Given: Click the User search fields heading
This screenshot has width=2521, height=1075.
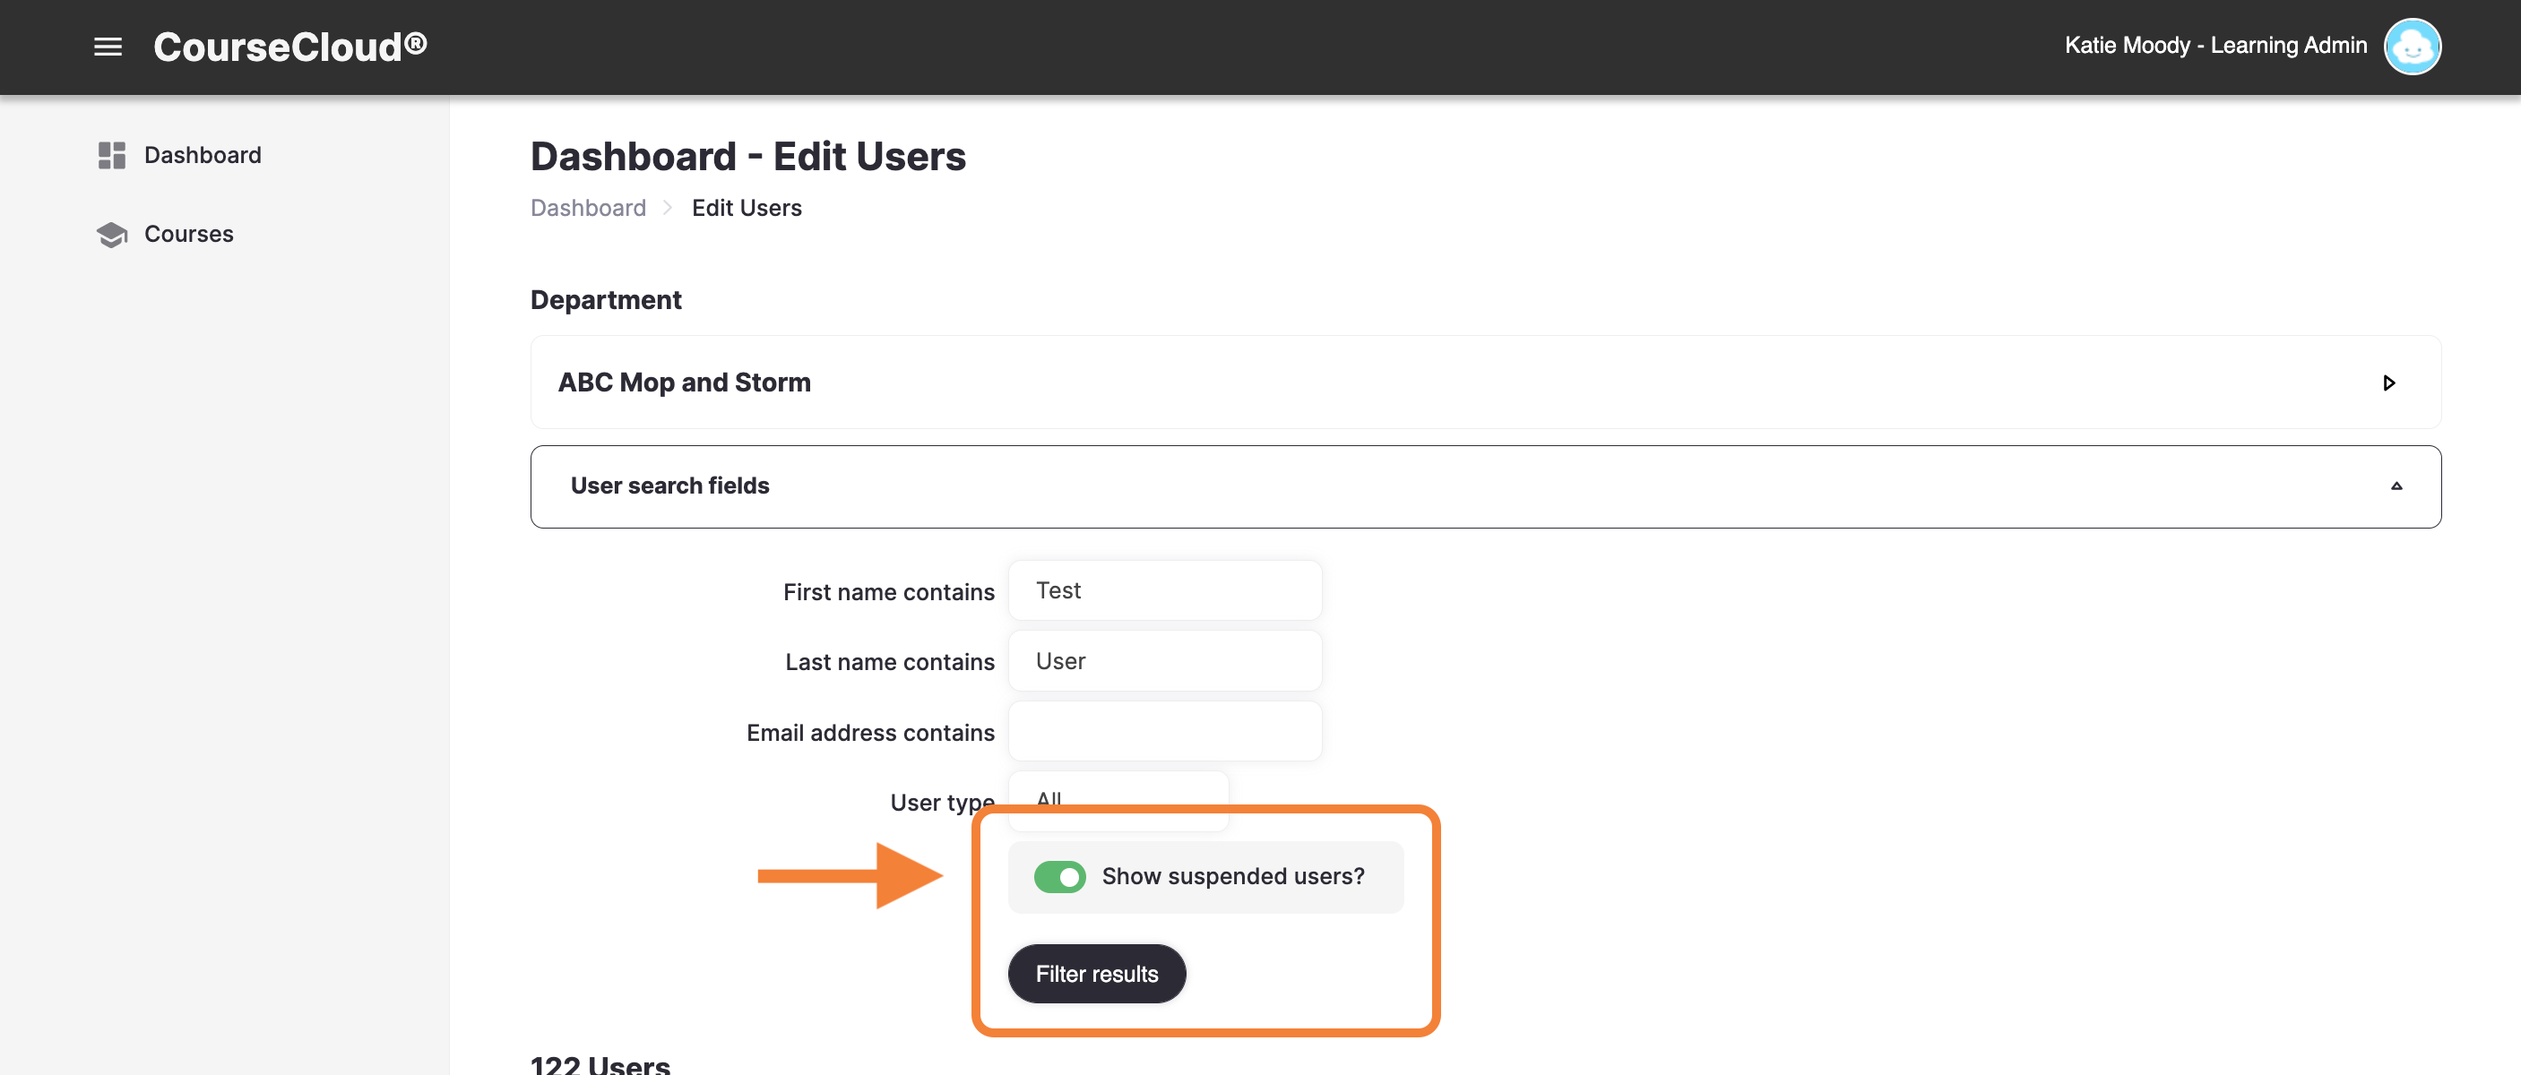Looking at the screenshot, I should [x=669, y=486].
